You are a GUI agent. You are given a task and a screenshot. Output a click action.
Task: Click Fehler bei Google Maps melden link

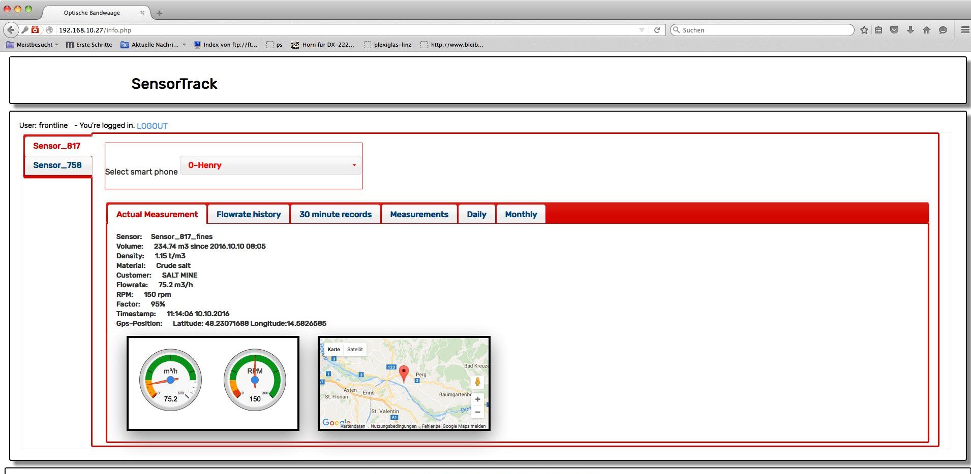tap(453, 426)
